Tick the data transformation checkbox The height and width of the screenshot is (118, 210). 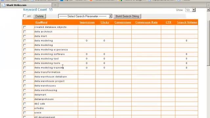[25, 72]
